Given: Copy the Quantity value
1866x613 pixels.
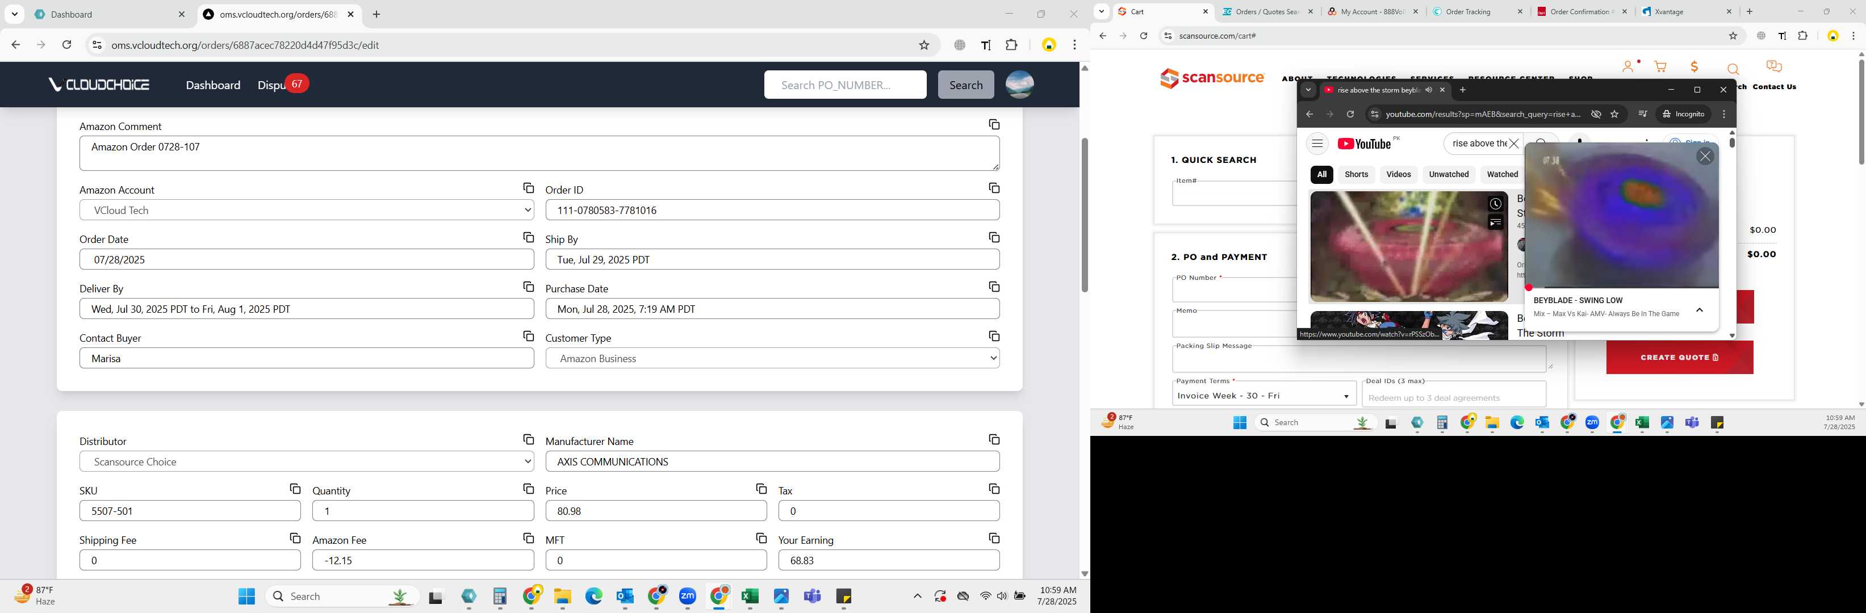Looking at the screenshot, I should coord(528,489).
